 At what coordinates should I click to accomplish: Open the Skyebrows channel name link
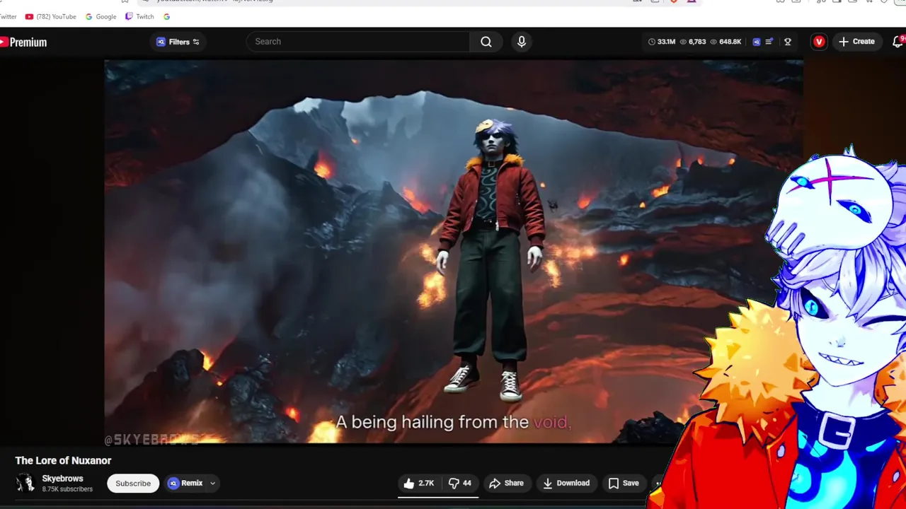point(62,479)
